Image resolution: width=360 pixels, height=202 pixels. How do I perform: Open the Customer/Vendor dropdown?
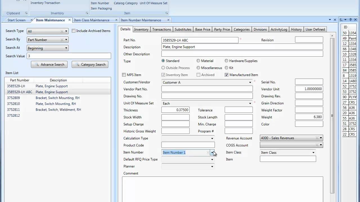tap(250, 82)
